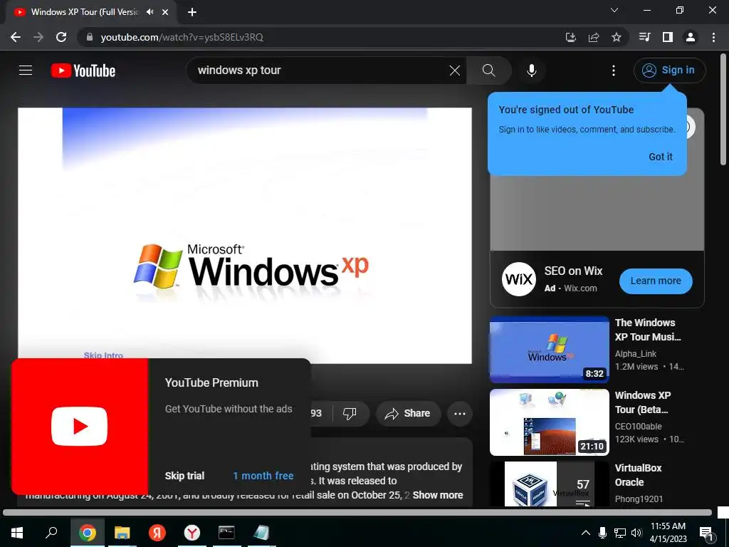This screenshot has height=547, width=729.
Task: Start voice search with the microphone icon
Action: click(x=531, y=71)
